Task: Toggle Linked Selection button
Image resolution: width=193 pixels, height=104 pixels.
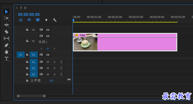Action: pyautogui.click(x=38, y=20)
